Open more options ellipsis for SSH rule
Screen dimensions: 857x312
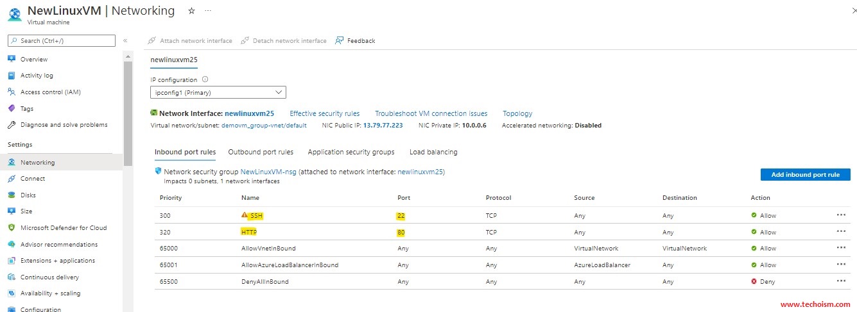click(841, 215)
